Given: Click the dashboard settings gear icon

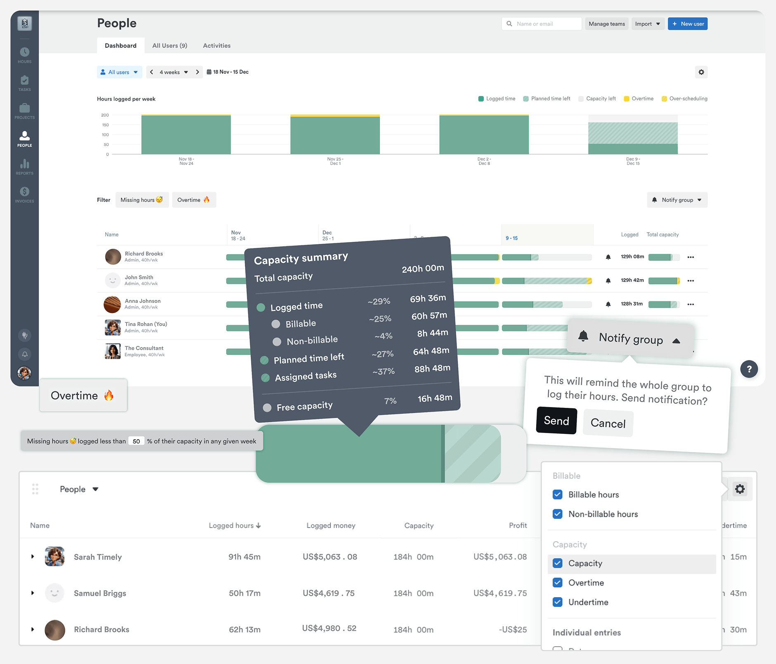Looking at the screenshot, I should 701,72.
